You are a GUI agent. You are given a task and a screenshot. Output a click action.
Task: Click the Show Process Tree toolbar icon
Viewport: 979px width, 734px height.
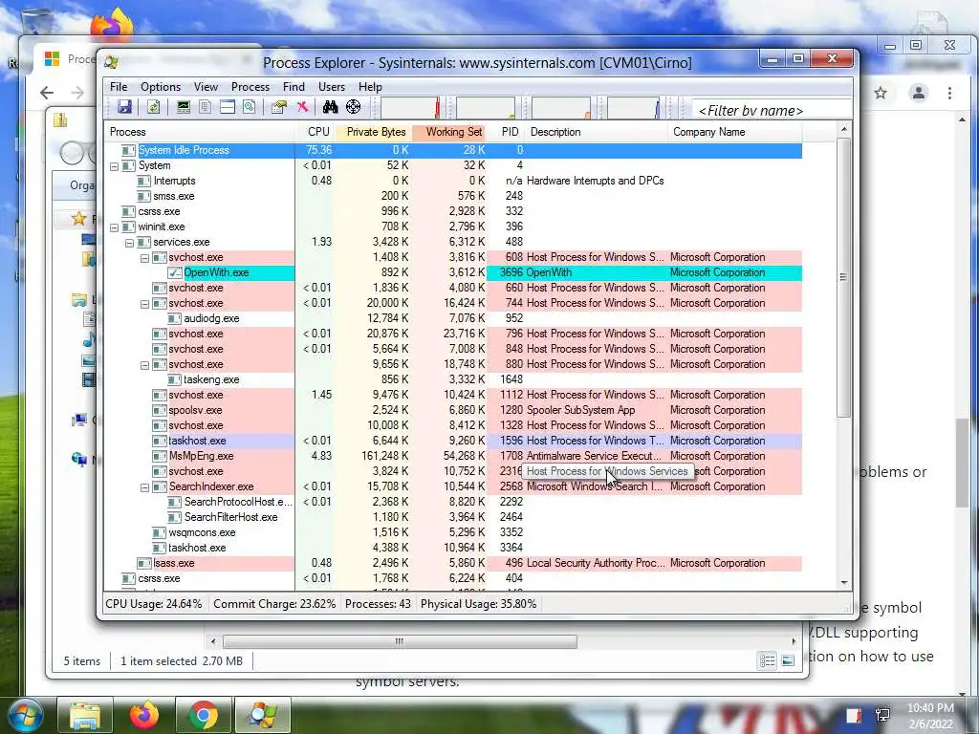205,107
